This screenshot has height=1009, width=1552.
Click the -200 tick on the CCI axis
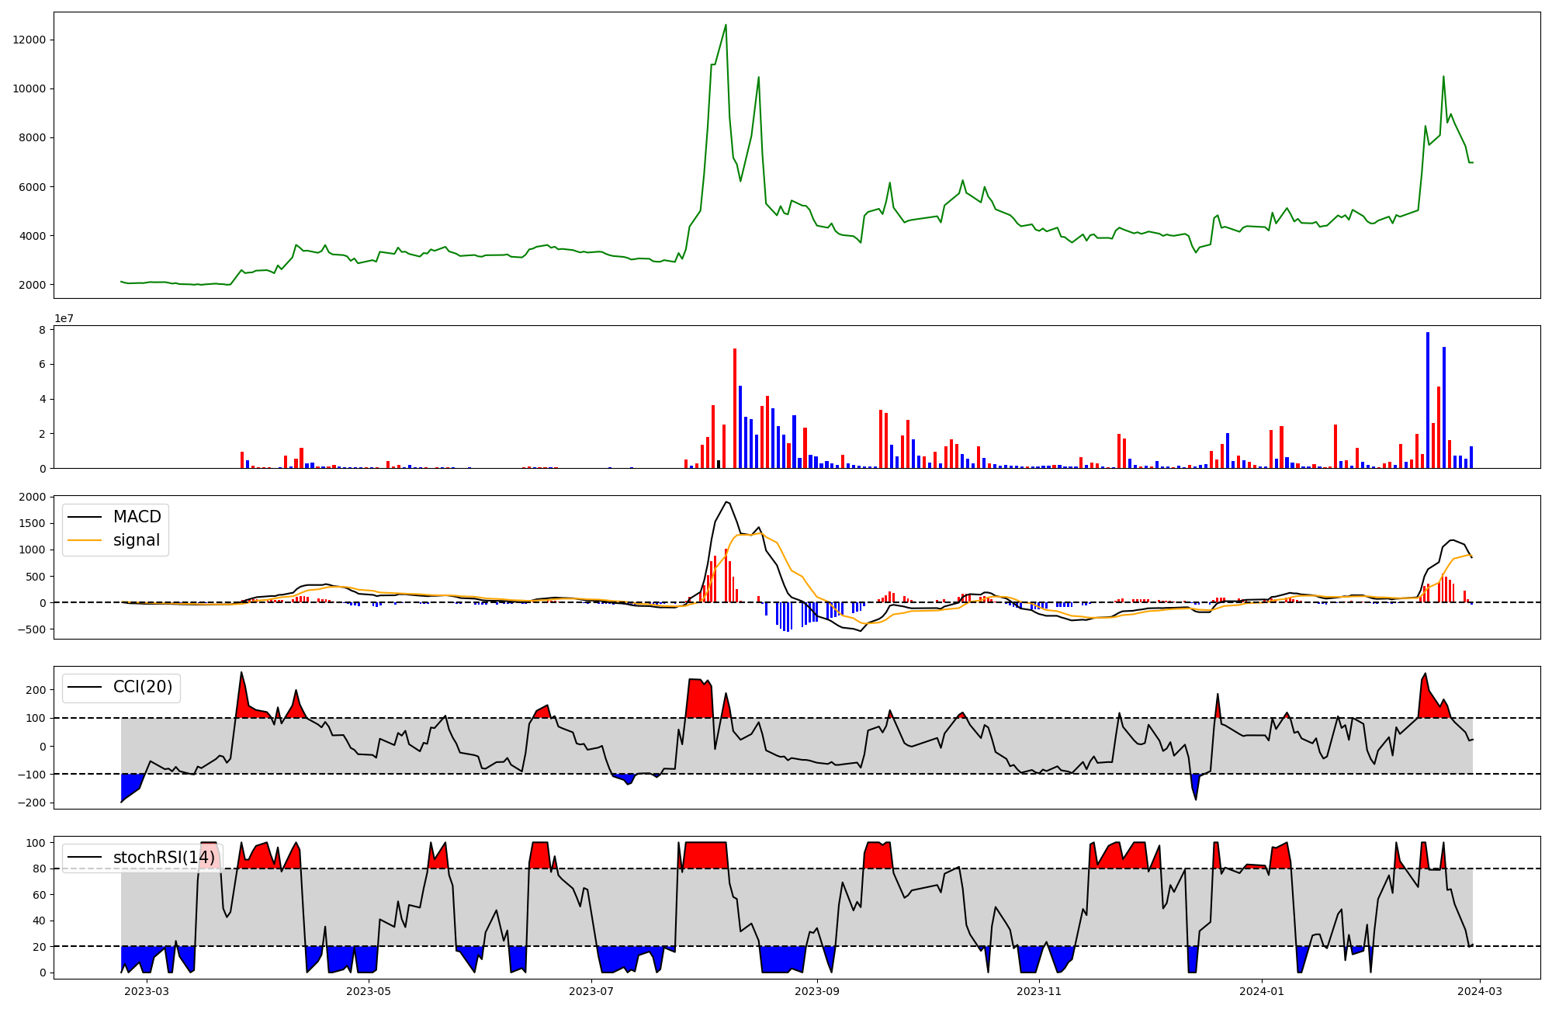tap(33, 803)
